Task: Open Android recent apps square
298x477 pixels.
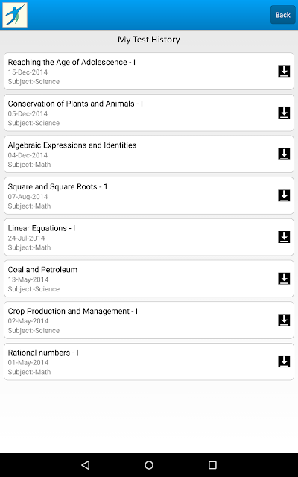Action: [x=212, y=464]
